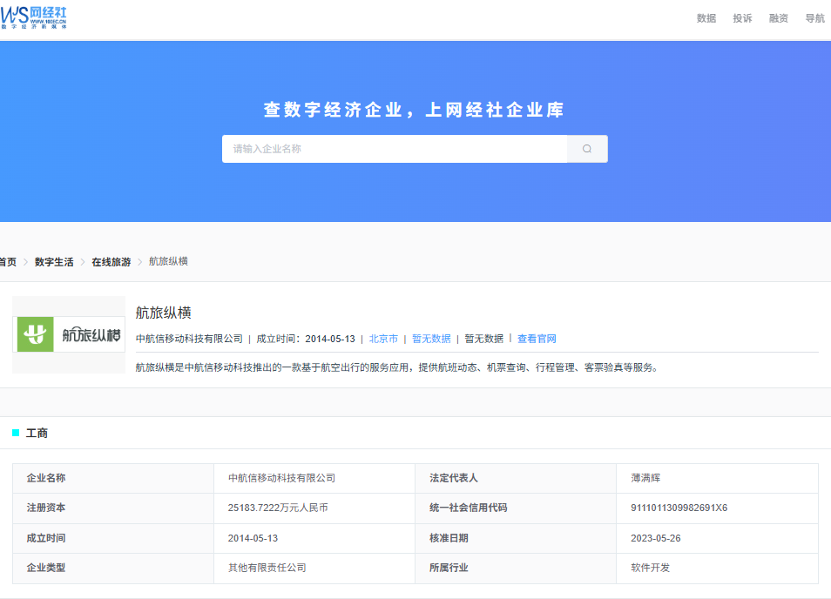The width and height of the screenshot is (831, 599).
Task: Click the company description paragraph
Action: pyautogui.click(x=397, y=367)
